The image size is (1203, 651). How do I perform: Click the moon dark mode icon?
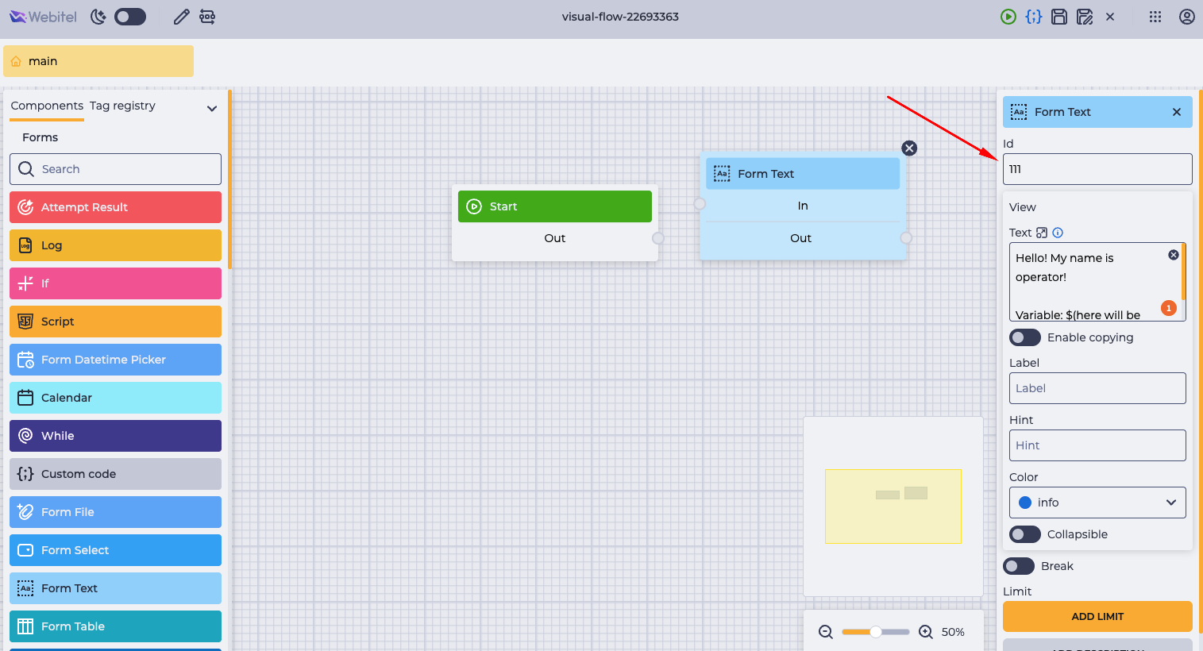[98, 17]
